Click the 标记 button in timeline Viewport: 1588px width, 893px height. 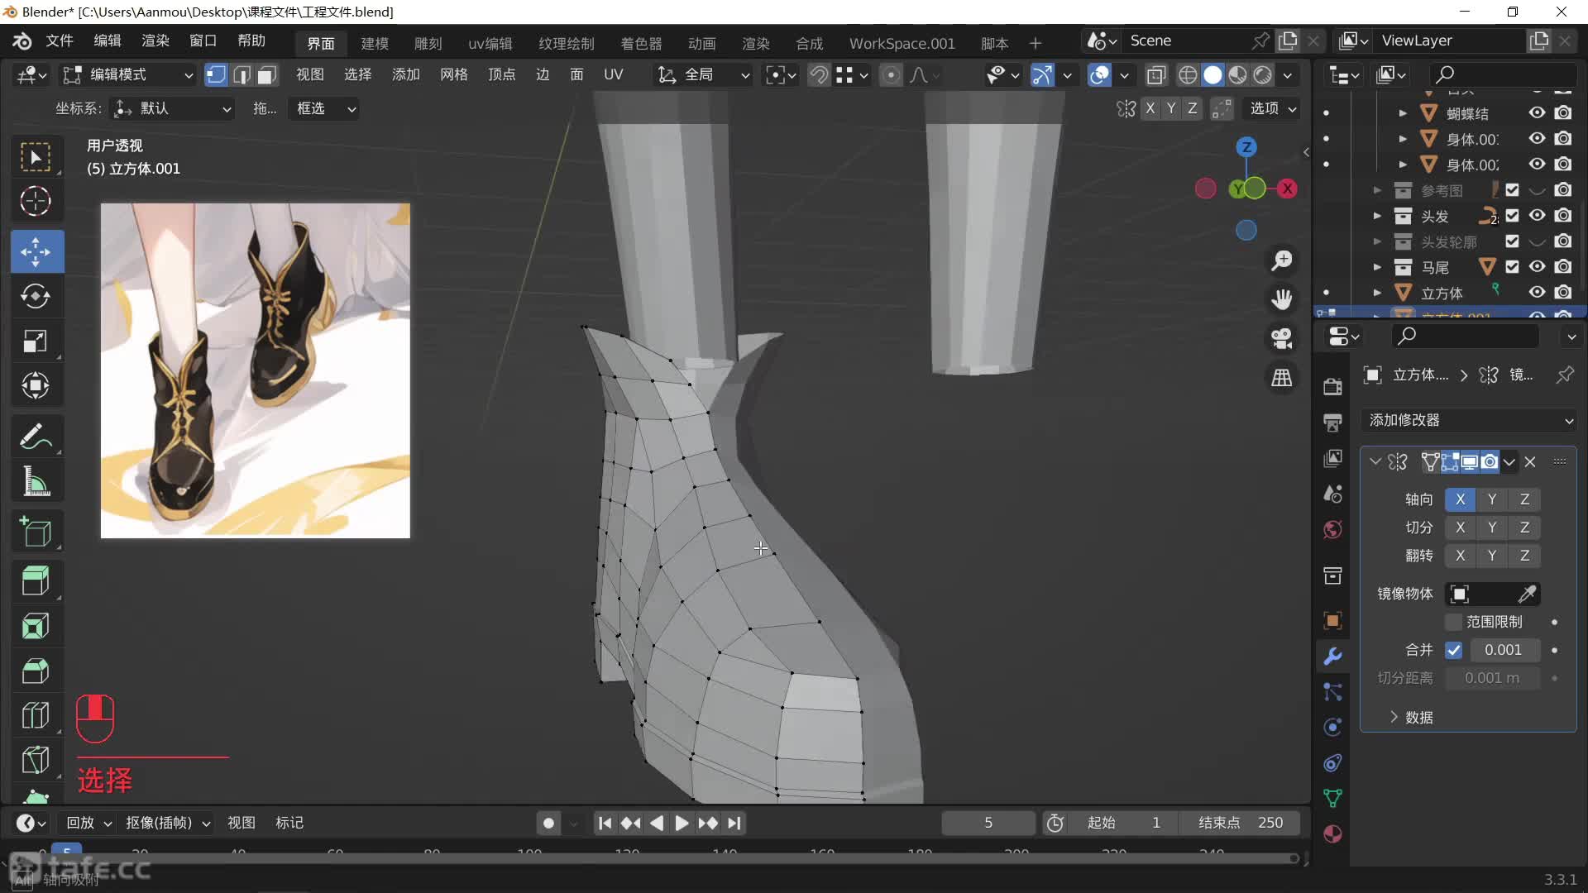[289, 823]
